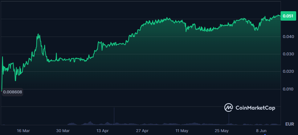
Task: Click the 25 May date label
Action: click(222, 131)
